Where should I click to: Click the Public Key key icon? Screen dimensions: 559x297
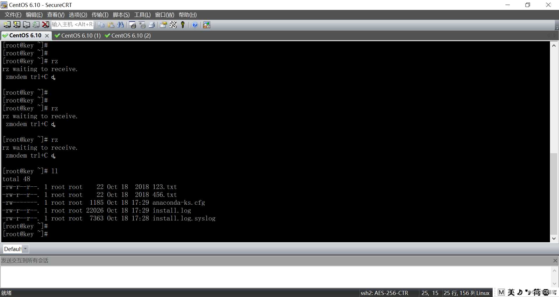pos(183,25)
